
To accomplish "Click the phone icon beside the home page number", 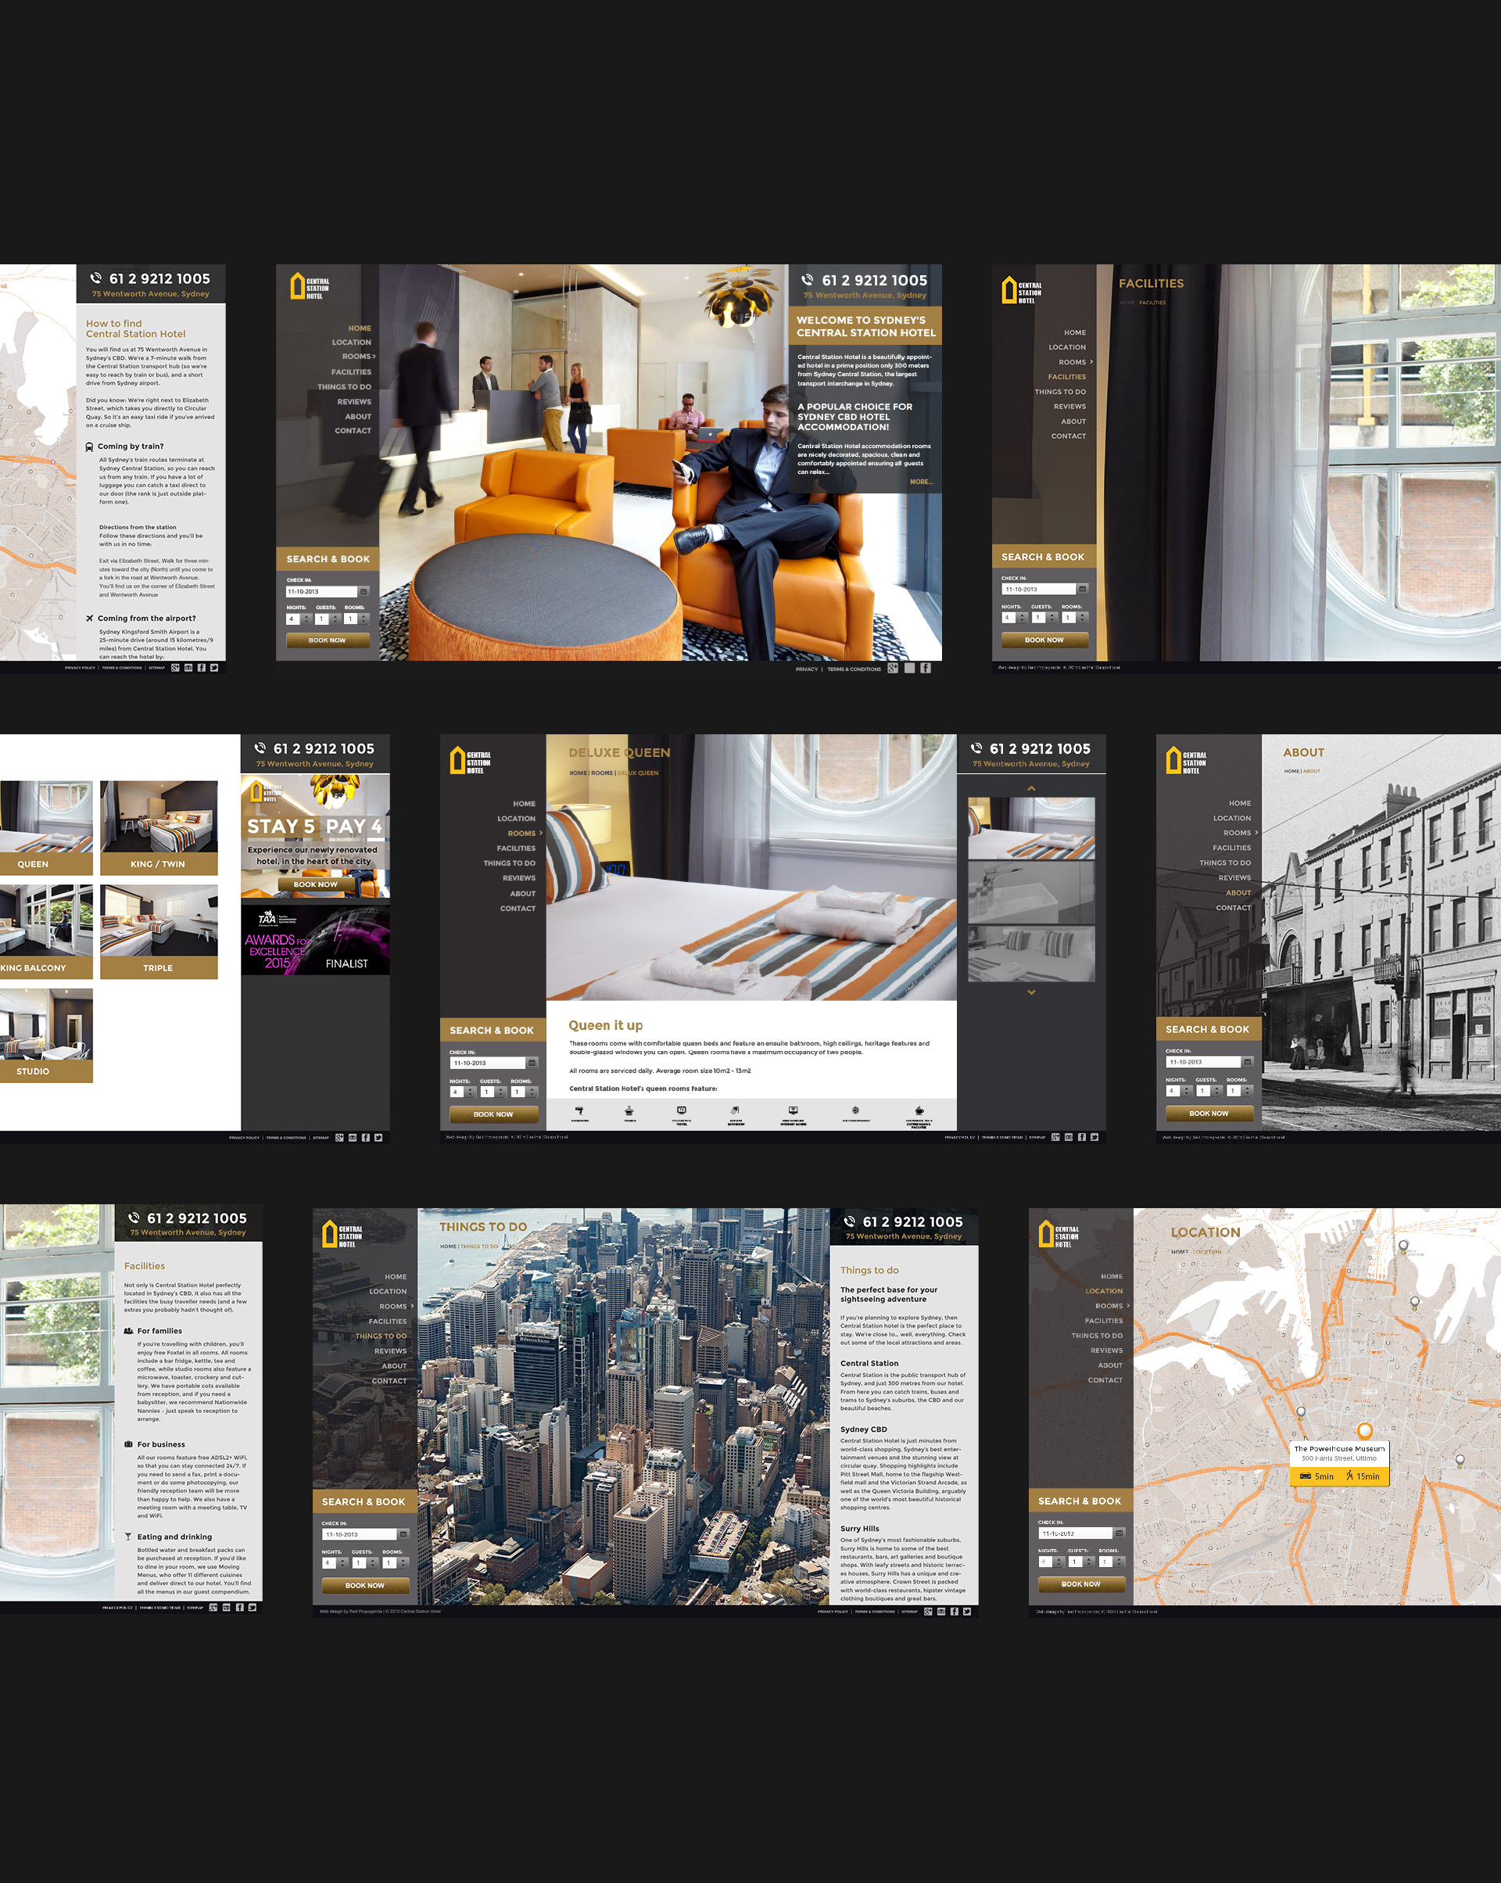I will [x=808, y=281].
